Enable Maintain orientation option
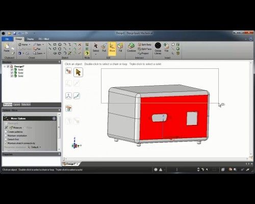This screenshot has height=204, width=255. (6, 136)
